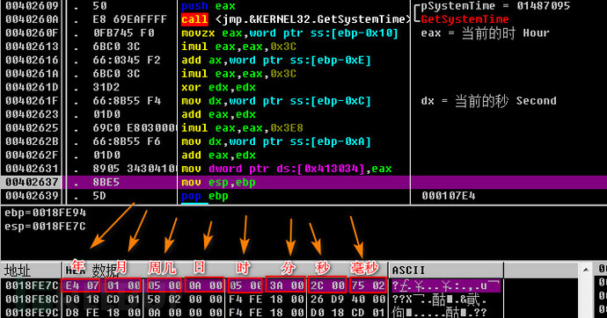
Task: Select the 'ebp=0018FE94' info line
Action: click(x=45, y=213)
